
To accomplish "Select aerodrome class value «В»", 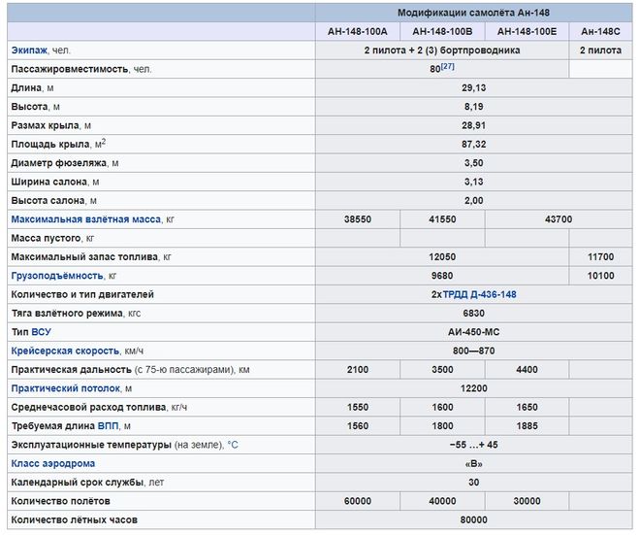I will [473, 463].
